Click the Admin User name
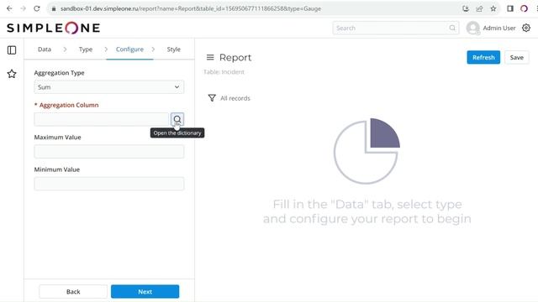The width and height of the screenshot is (538, 302). [x=499, y=28]
